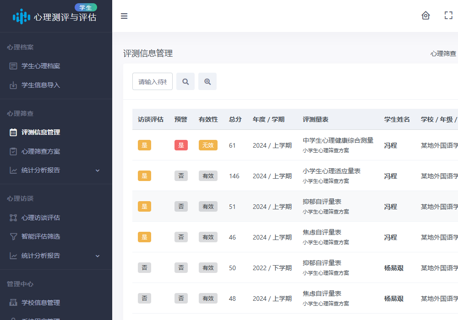Click the 访谈评估 column header

(x=150, y=119)
